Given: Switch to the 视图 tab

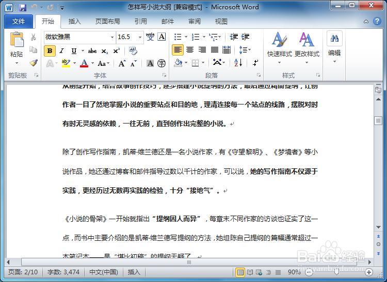Looking at the screenshot, I should pyautogui.click(x=221, y=22).
